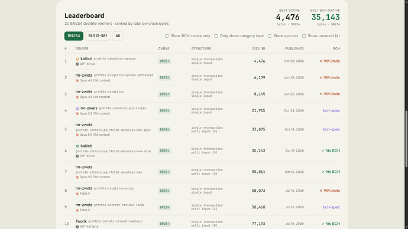Screen dimensions: 408x229
Task: Click the BCH column header
Action: (x=336, y=48)
